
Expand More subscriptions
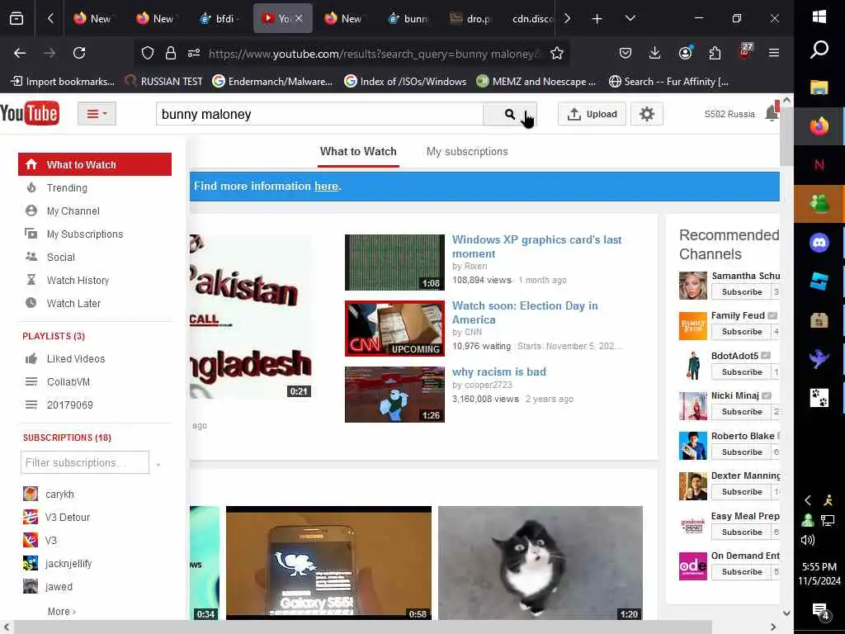coord(61,612)
